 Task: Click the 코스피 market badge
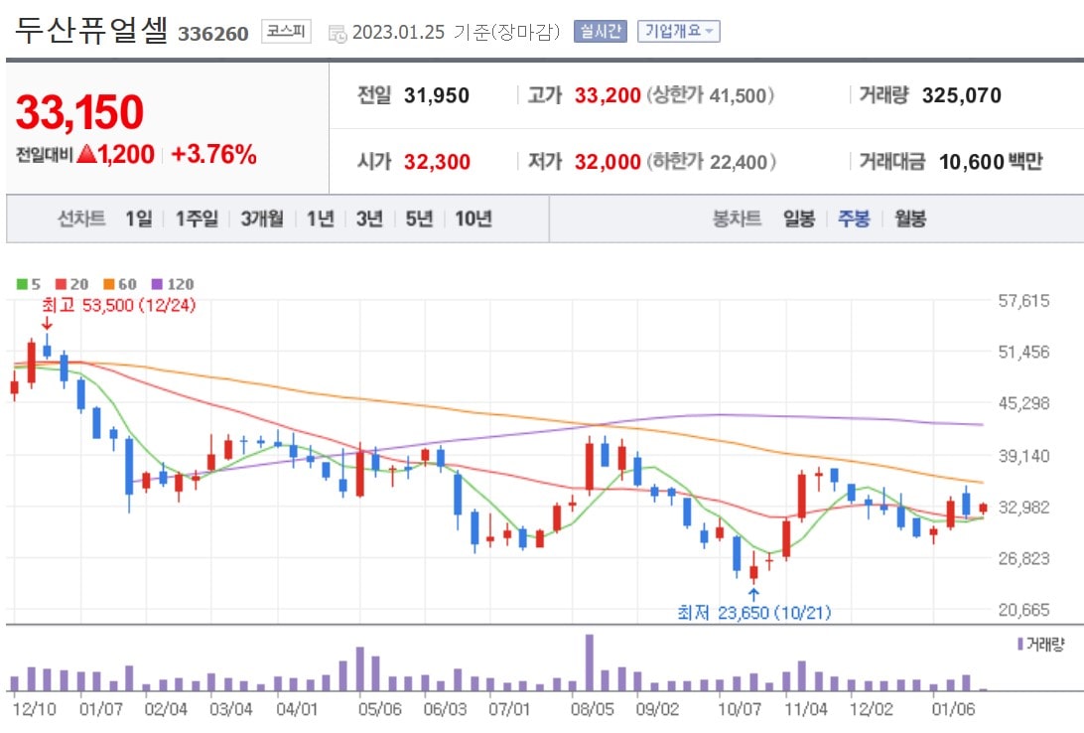286,31
